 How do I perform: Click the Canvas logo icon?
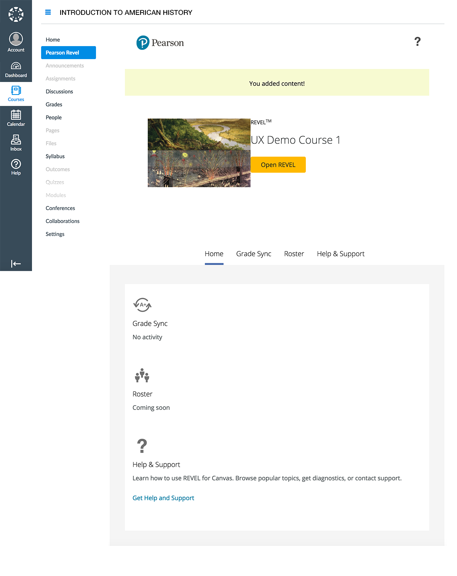pos(16,14)
